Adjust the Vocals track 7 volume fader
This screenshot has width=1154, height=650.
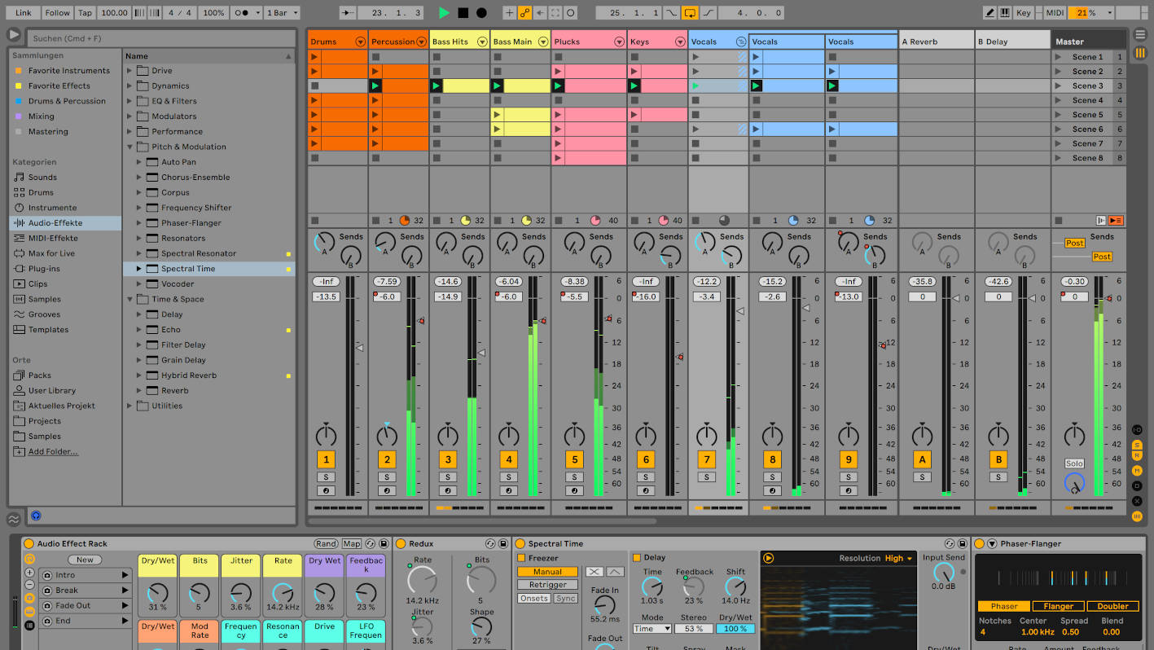pyautogui.click(x=739, y=311)
